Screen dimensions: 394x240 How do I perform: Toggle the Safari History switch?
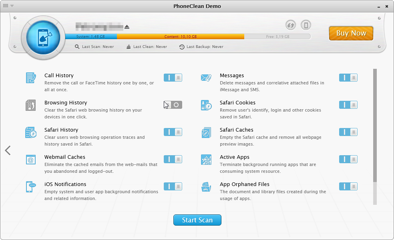click(173, 132)
